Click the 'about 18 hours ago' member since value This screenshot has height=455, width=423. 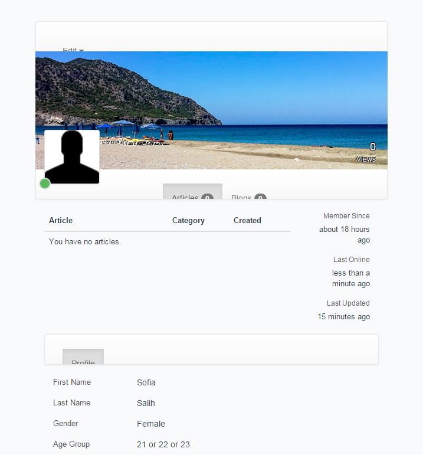(x=345, y=234)
